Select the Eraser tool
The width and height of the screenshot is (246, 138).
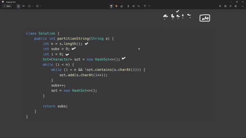(121, 6)
